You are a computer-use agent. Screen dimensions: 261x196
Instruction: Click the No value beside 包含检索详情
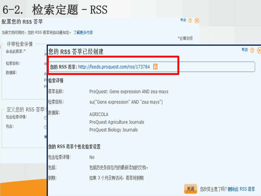92,157
